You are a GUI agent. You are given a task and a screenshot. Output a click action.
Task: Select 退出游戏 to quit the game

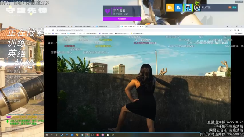[13, 100]
